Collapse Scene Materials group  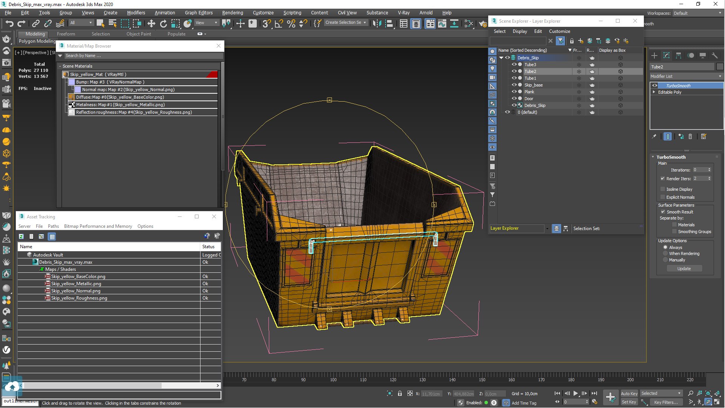tap(60, 66)
